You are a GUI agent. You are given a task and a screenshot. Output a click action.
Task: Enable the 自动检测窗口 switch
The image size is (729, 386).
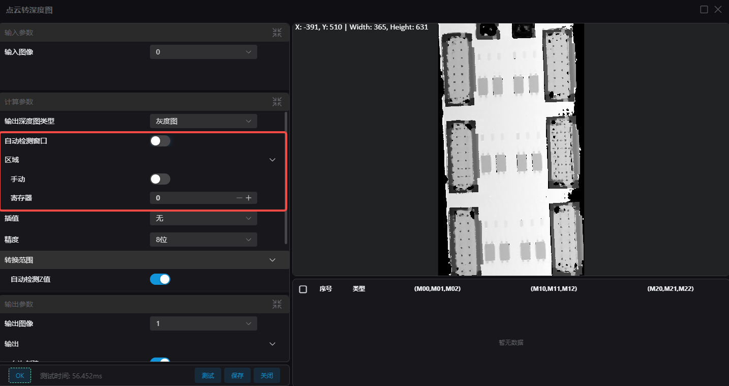point(160,141)
